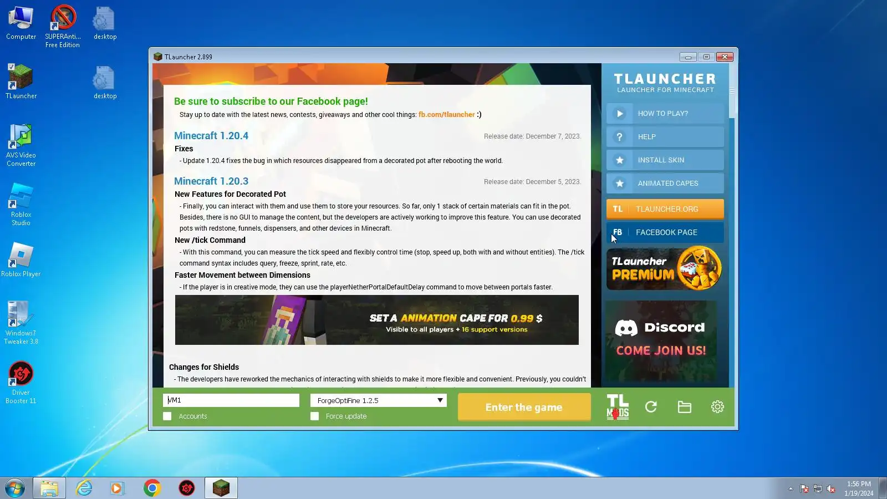Click the Enter the game button
The image size is (887, 499).
(524, 408)
